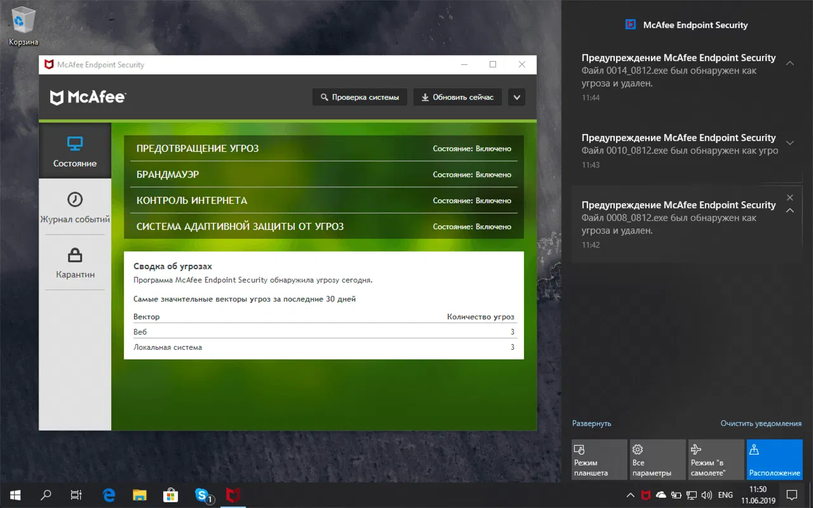Click the Обновить сейчас button
Viewport: 813px width, 508px height.
(x=457, y=97)
